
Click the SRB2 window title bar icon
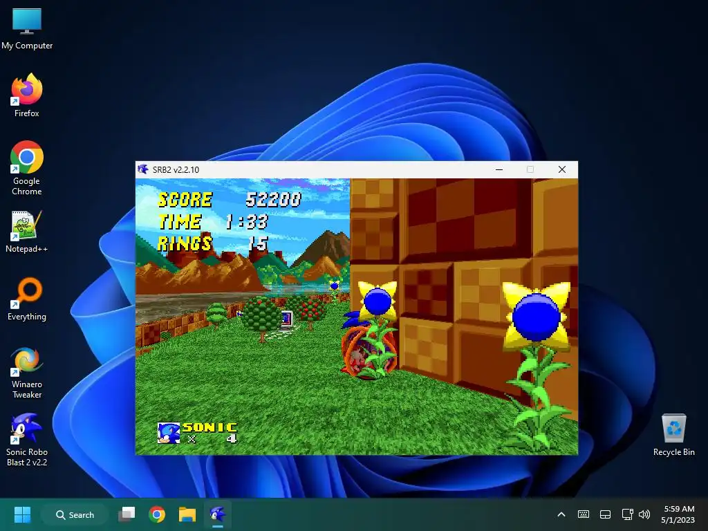(143, 169)
